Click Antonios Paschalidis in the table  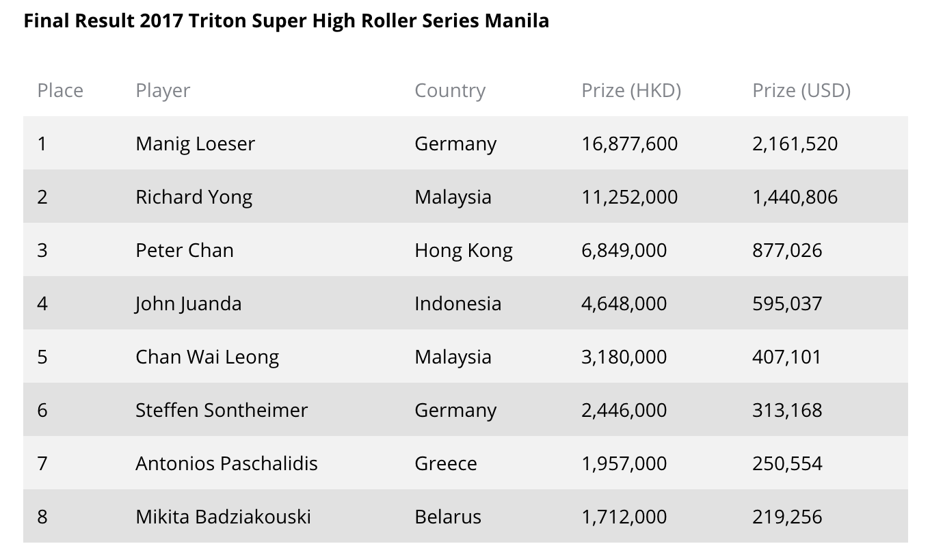(x=226, y=463)
